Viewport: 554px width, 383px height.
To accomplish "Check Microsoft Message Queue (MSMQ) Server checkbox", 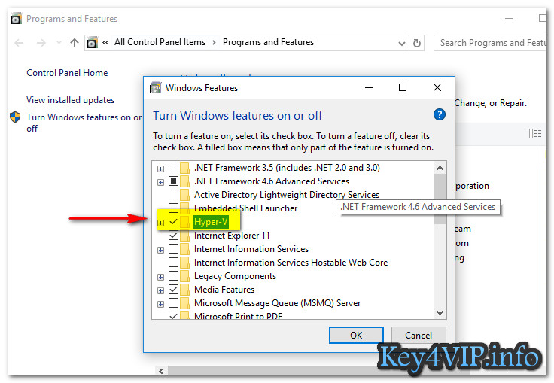I will tap(173, 302).
